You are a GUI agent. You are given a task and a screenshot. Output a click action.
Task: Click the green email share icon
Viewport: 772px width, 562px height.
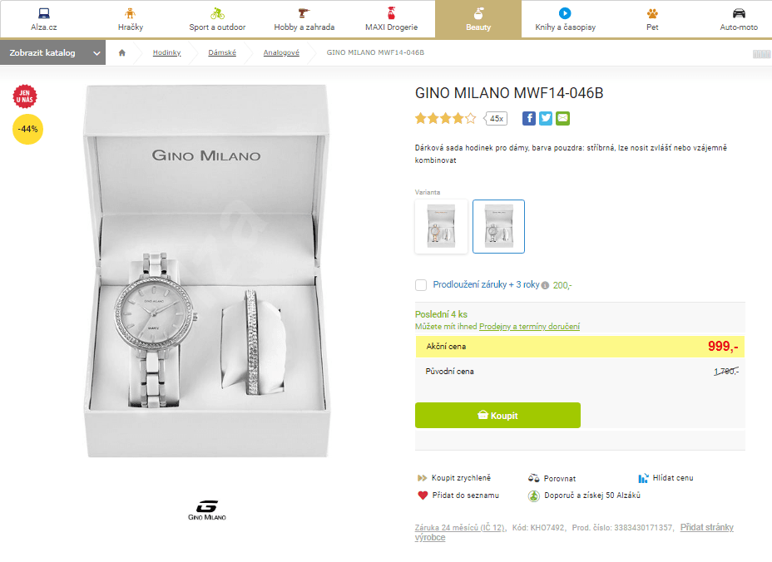[563, 118]
